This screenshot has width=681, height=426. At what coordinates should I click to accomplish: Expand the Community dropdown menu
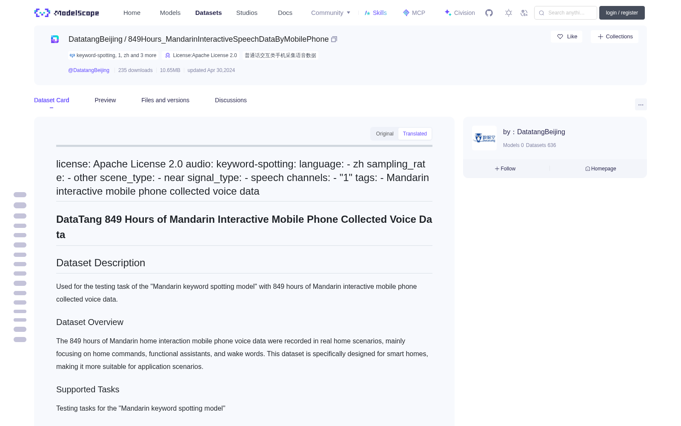click(x=331, y=13)
